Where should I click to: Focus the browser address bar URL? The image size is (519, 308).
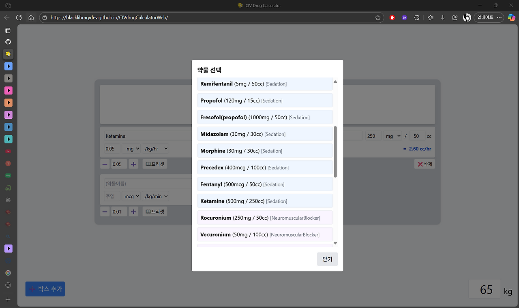coord(211,17)
